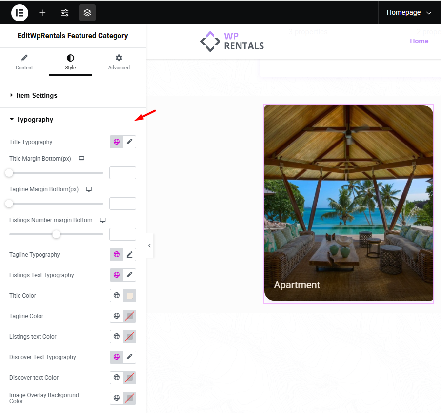Open the Homepage document dropdown
This screenshot has height=413, width=441.
tap(409, 13)
